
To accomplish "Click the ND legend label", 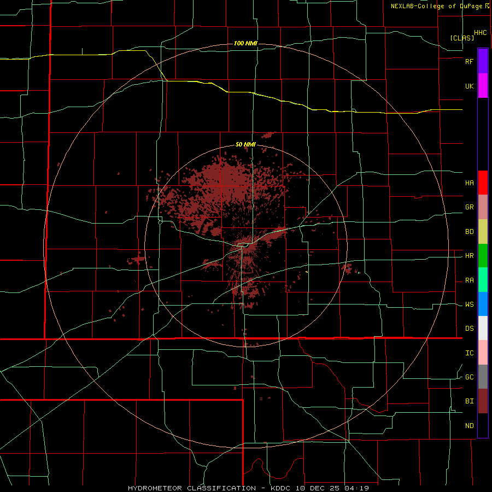I will 469,426.
